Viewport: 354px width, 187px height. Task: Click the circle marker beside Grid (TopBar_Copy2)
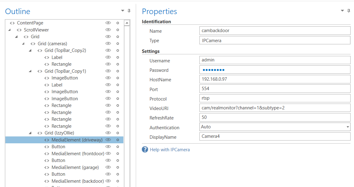117,51
